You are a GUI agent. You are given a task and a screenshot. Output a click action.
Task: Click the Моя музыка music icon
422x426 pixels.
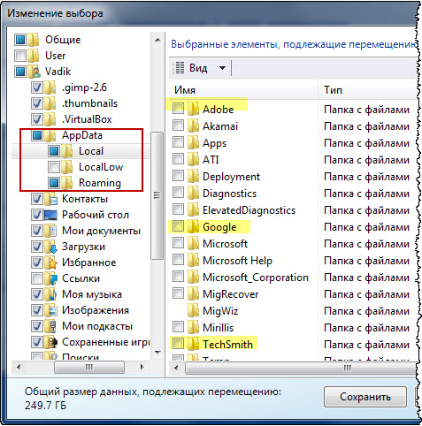[50, 294]
